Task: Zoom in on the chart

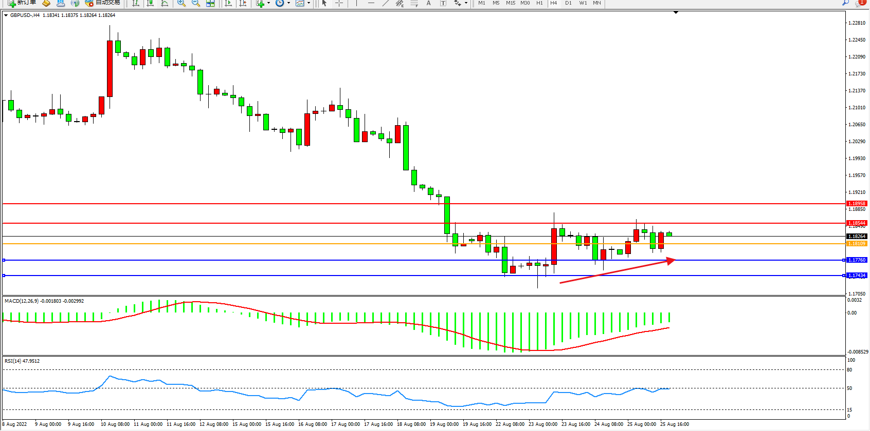Action: [182, 3]
